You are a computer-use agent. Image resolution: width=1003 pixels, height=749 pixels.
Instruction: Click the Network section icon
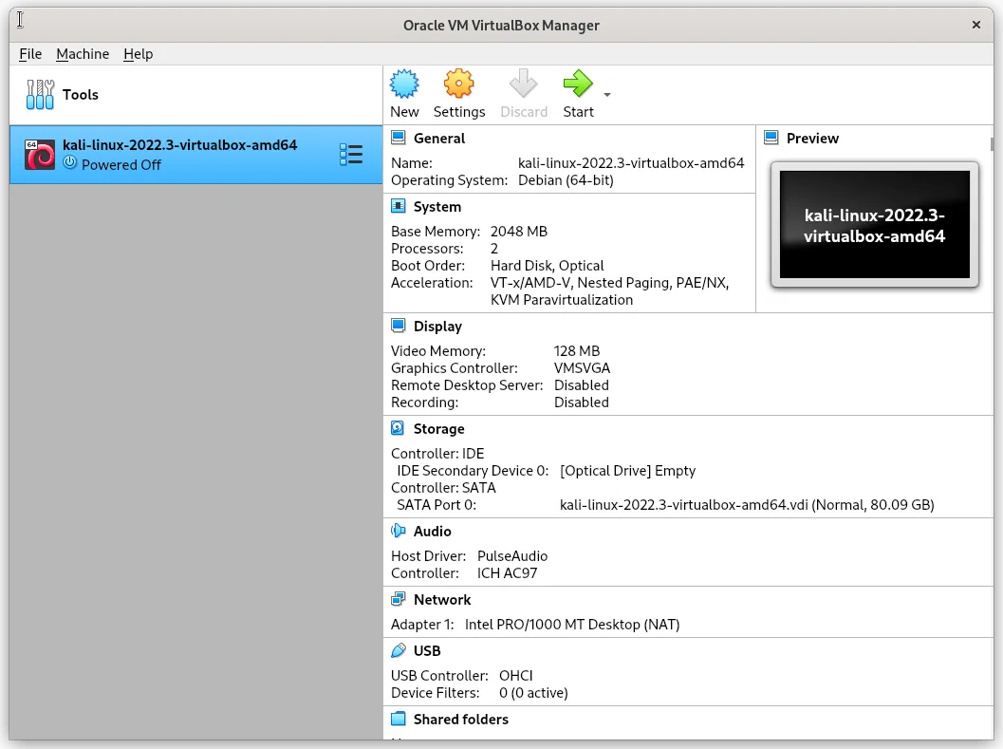398,599
